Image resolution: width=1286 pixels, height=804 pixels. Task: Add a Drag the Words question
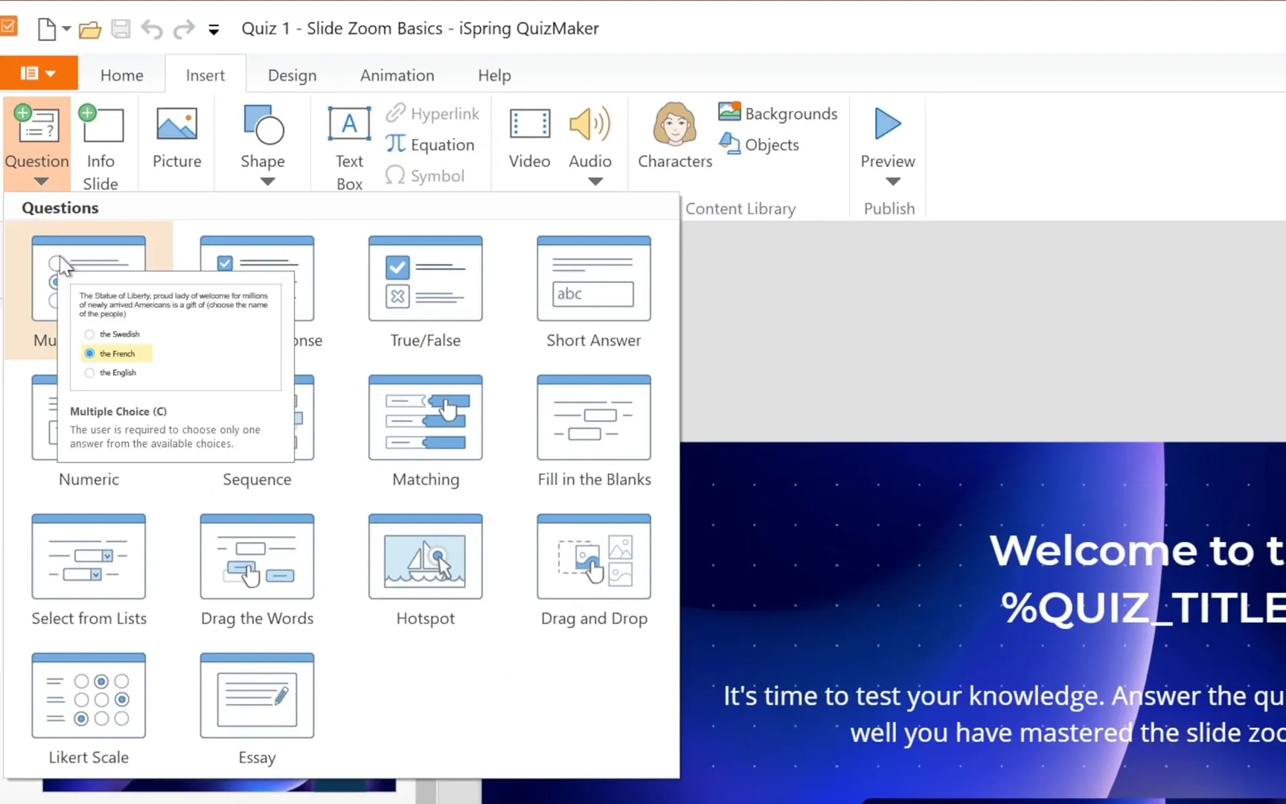pos(257,570)
